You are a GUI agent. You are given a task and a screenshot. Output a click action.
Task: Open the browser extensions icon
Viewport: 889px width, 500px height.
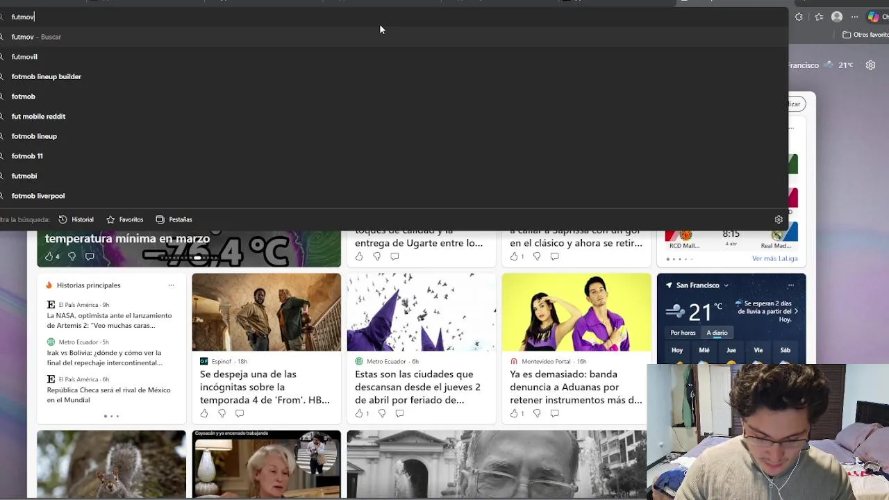point(799,17)
